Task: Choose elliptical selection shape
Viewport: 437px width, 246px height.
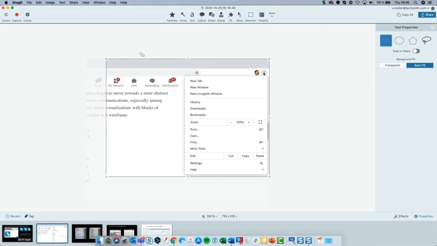Action: [x=399, y=41]
